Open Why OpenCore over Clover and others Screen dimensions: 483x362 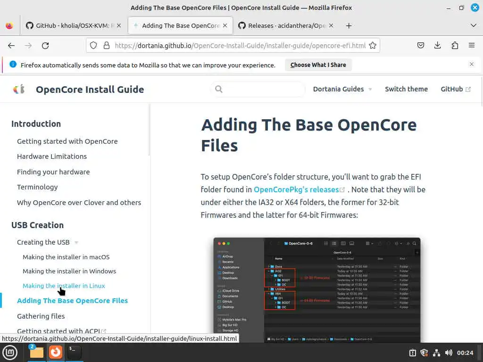point(79,203)
